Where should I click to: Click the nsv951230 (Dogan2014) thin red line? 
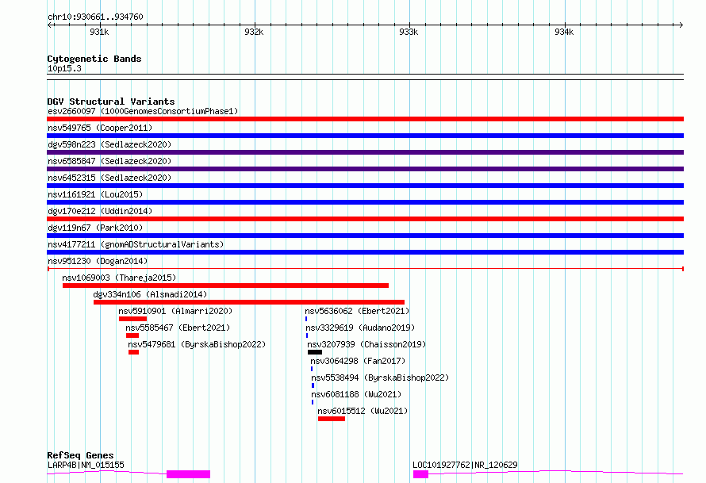[x=365, y=269]
